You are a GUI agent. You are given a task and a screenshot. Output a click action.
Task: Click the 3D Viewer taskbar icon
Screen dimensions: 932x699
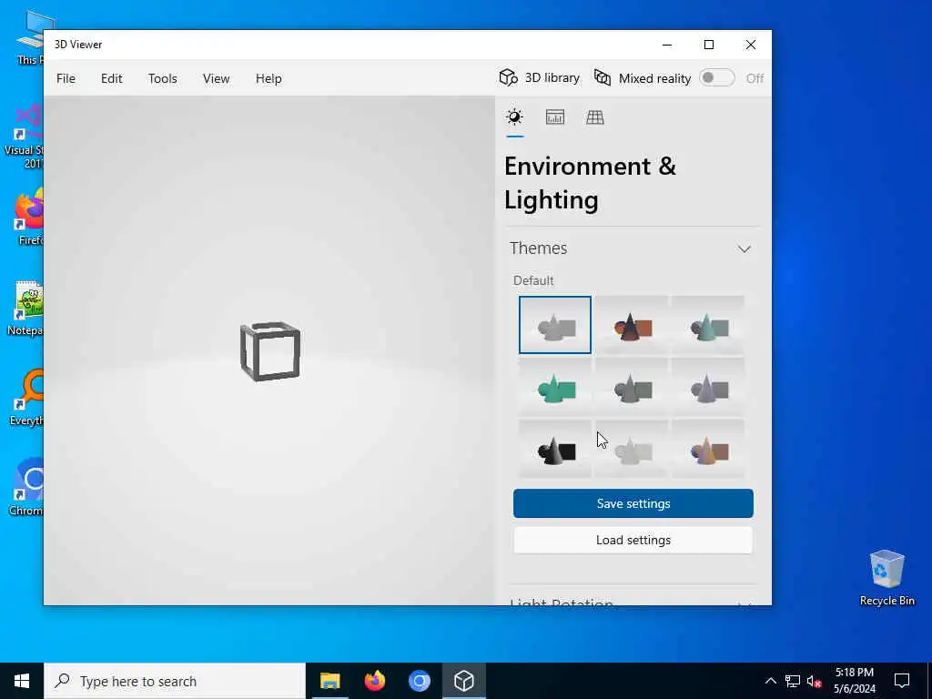coord(463,681)
